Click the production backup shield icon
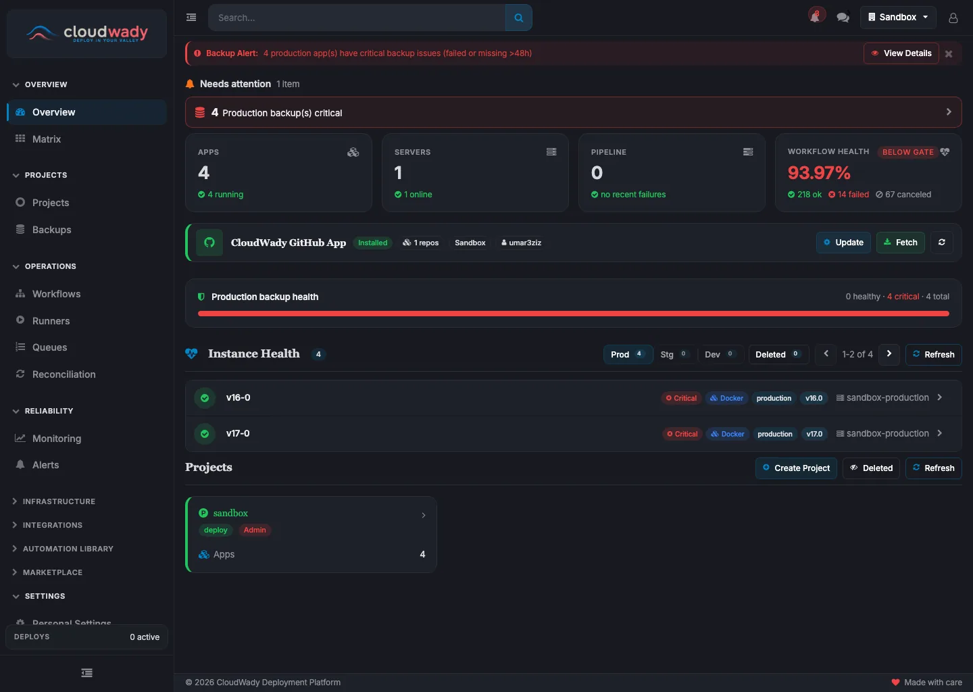 (x=201, y=297)
